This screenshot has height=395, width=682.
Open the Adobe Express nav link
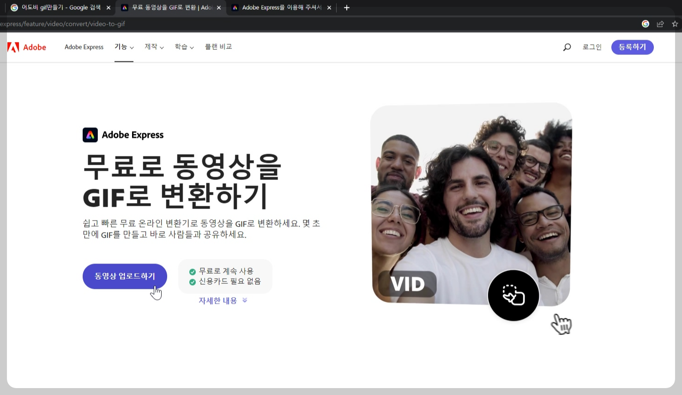click(x=84, y=47)
